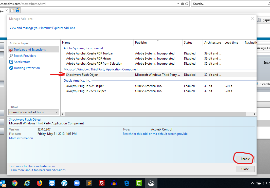
Task: Click the horizontal scrollbar thumb
Action: pyautogui.click(x=155, y=114)
